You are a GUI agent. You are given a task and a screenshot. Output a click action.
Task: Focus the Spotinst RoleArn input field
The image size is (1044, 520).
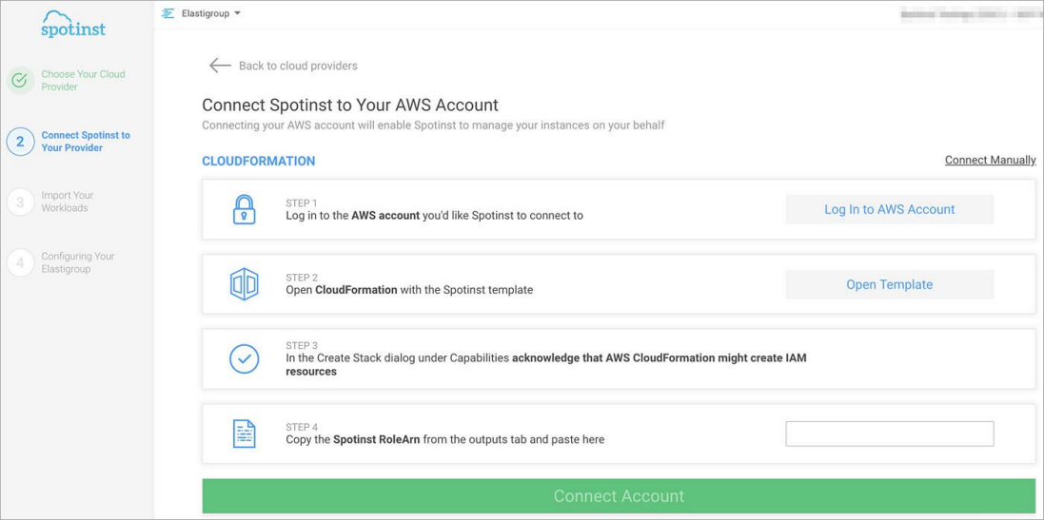tap(890, 433)
